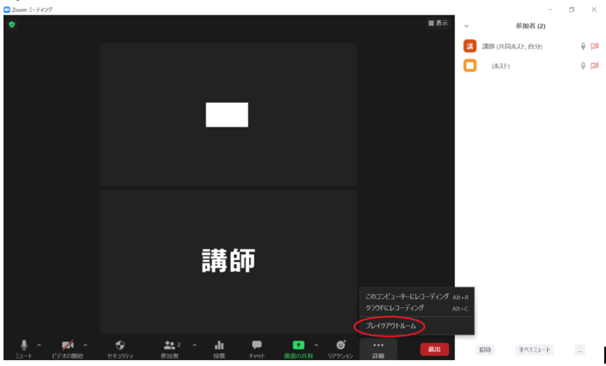
Task: Open the 表示 view layout selector
Action: [439, 23]
